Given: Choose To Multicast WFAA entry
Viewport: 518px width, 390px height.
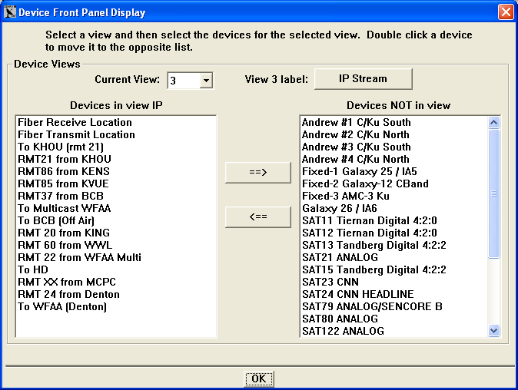Looking at the screenshot, I should tap(65, 209).
